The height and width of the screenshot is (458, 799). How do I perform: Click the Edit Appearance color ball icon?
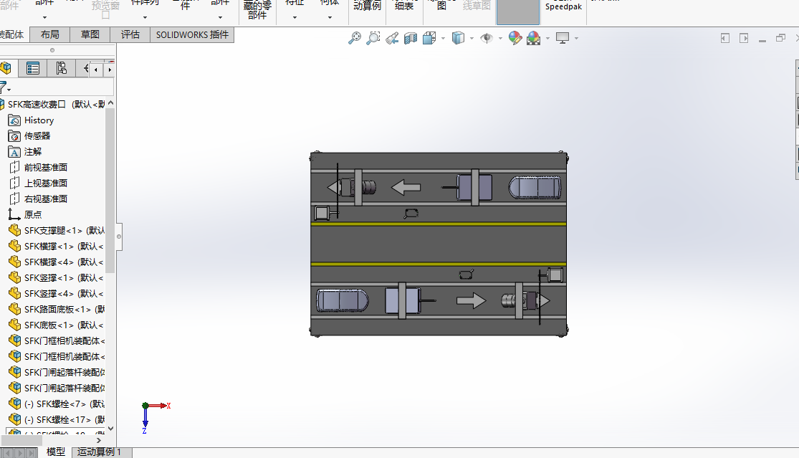point(515,38)
